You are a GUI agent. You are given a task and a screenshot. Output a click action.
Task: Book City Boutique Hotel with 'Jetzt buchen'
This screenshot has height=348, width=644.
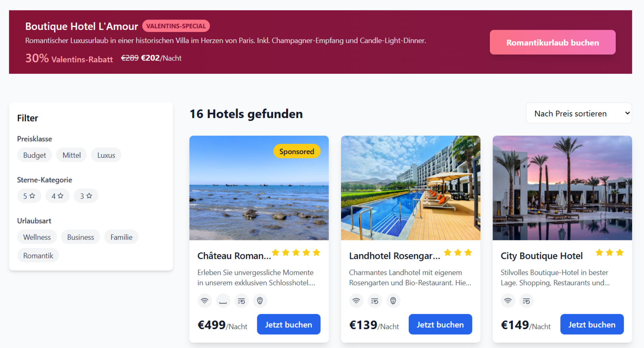click(x=591, y=324)
